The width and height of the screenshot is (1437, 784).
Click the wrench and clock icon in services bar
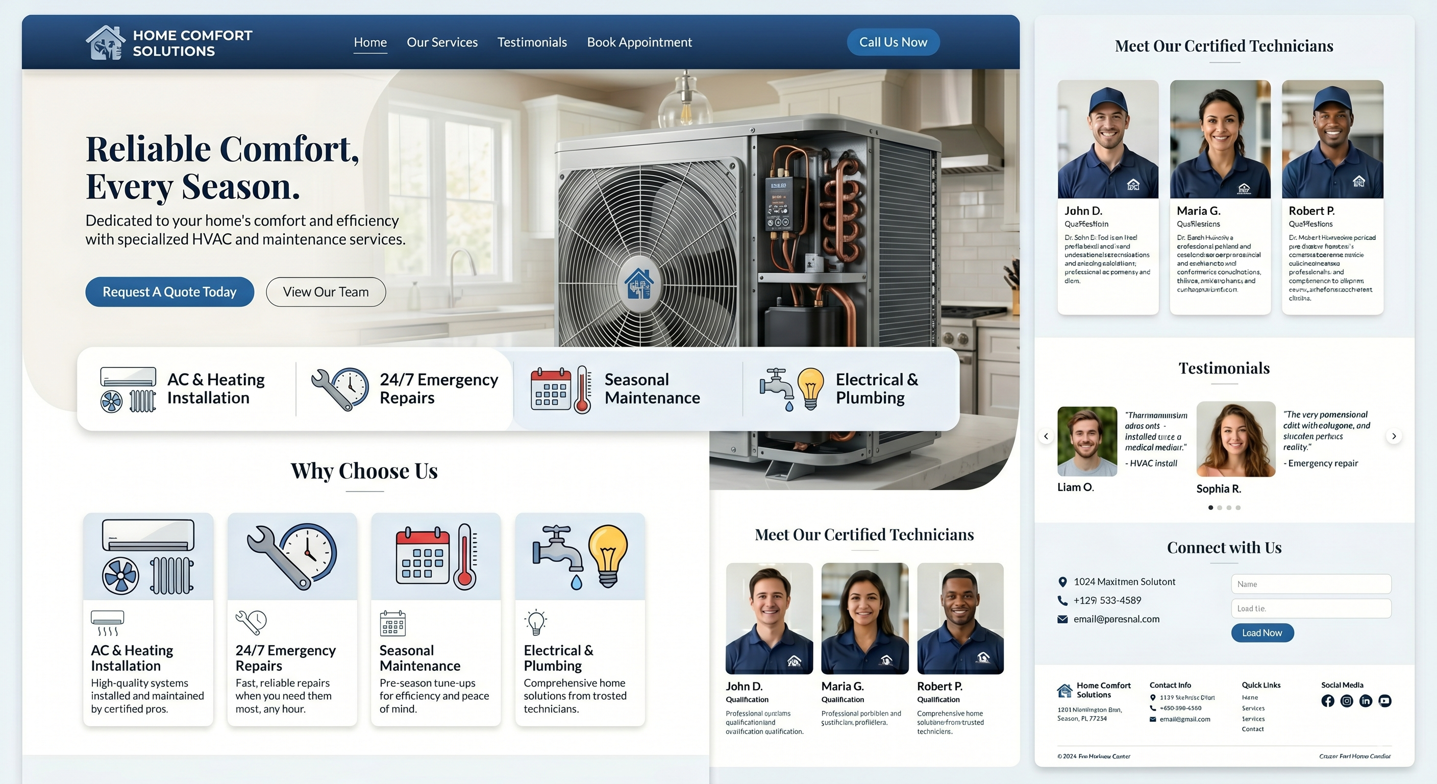click(340, 389)
